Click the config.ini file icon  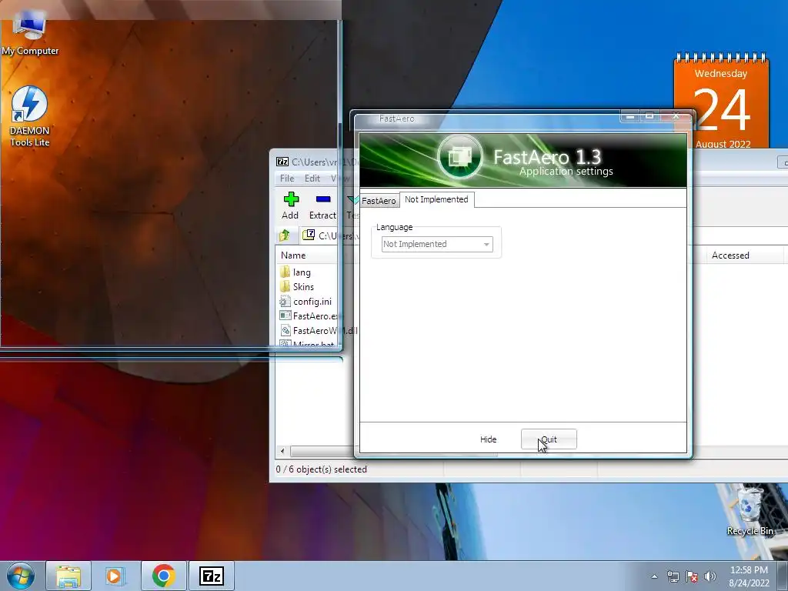click(x=285, y=302)
